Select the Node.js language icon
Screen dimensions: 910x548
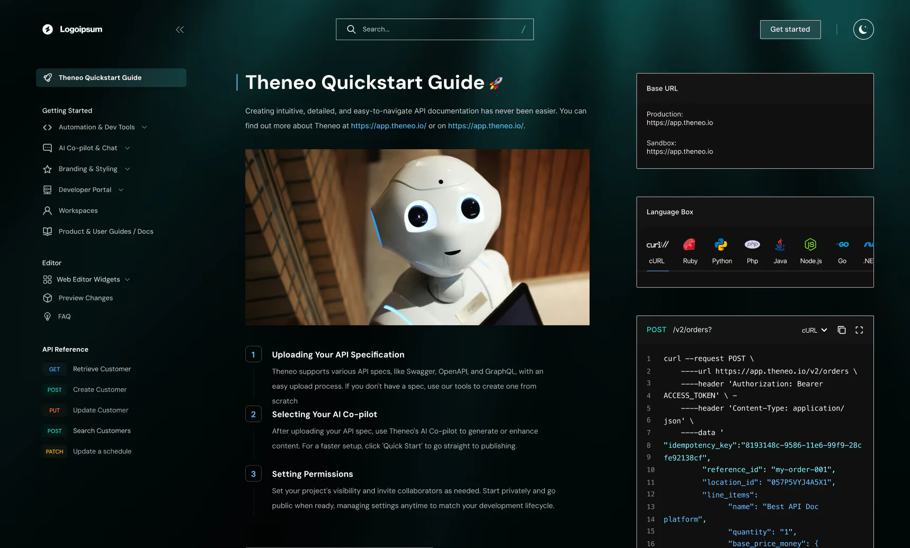[810, 244]
